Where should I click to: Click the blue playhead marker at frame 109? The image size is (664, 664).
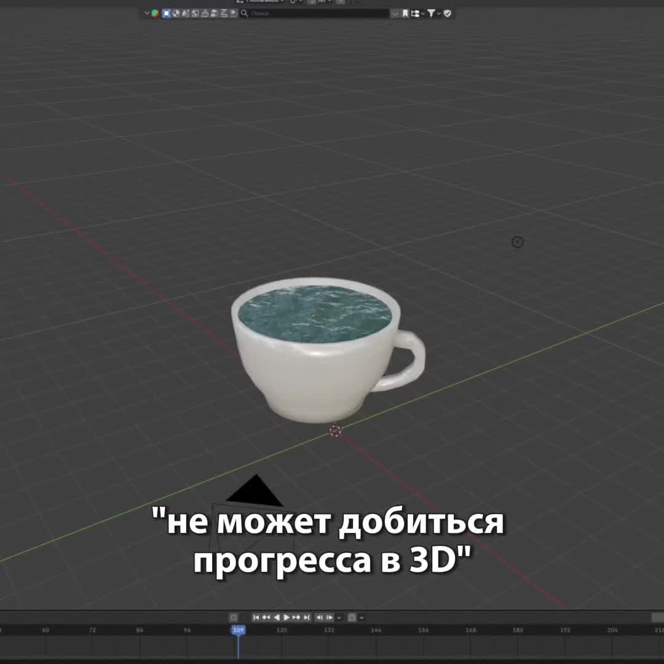tap(239, 630)
